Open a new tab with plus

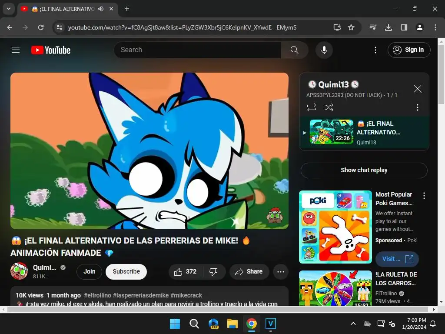[127, 9]
